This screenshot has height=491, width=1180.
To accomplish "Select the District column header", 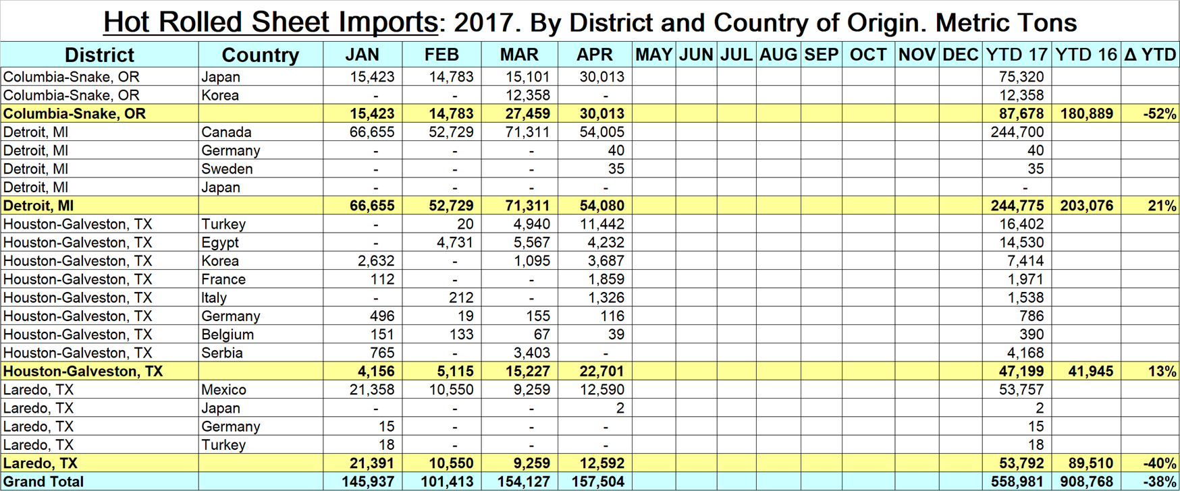I will click(99, 55).
